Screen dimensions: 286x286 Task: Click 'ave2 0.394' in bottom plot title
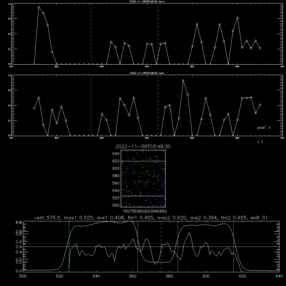[204, 218]
